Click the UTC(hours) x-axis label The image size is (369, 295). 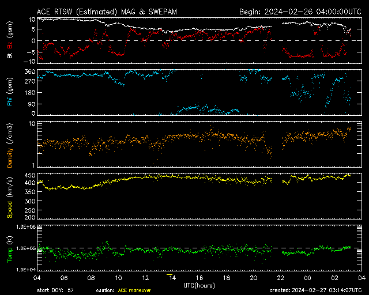(199, 285)
